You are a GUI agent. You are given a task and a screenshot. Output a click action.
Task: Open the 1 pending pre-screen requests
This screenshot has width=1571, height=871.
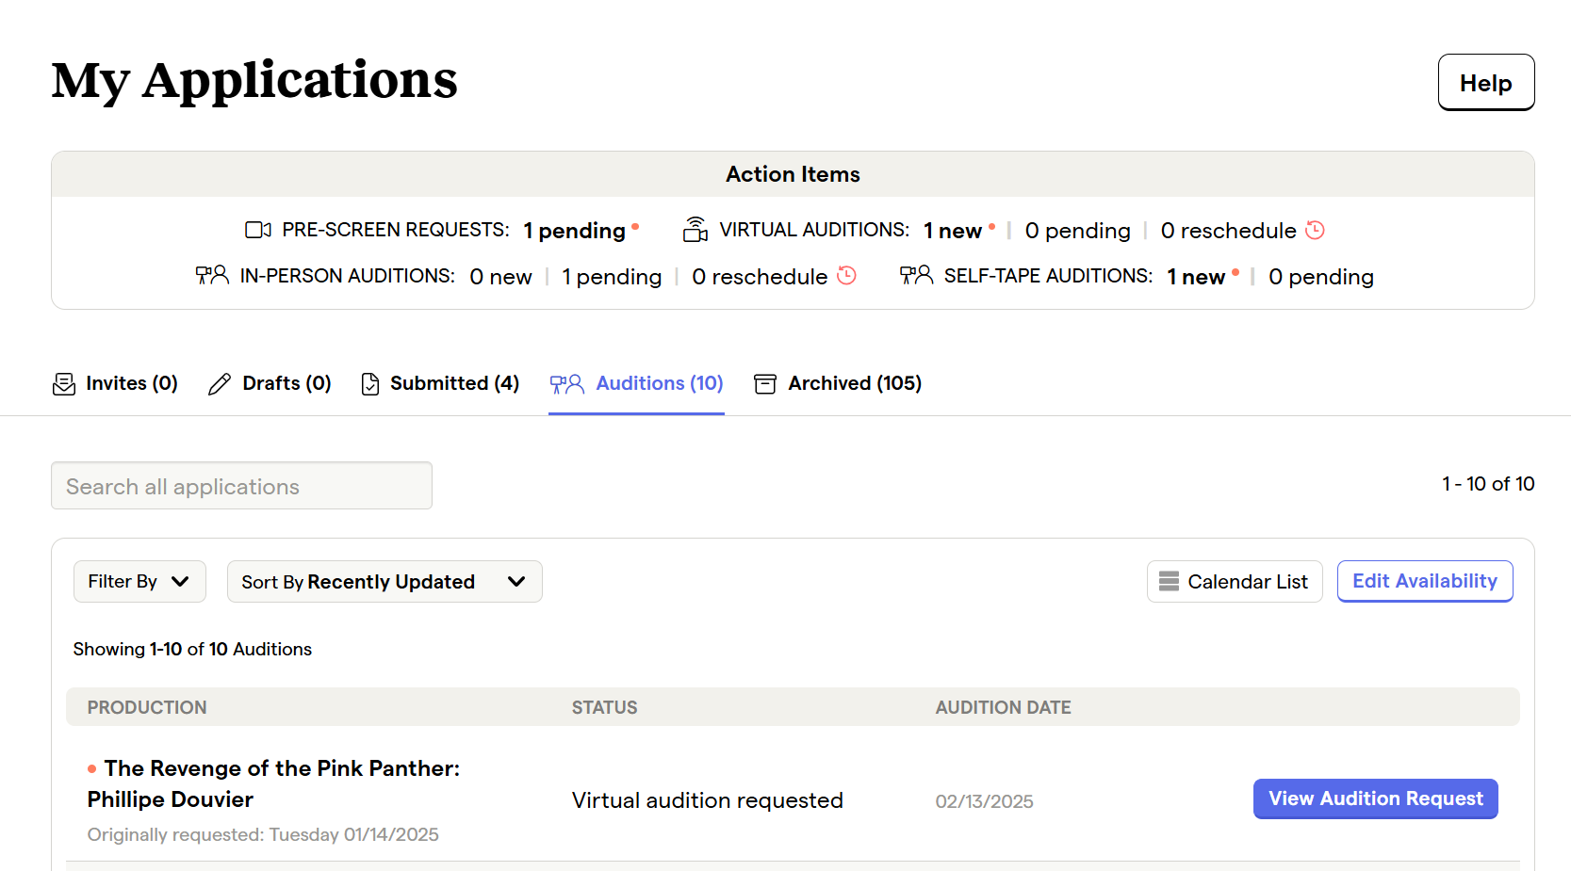pyautogui.click(x=575, y=231)
